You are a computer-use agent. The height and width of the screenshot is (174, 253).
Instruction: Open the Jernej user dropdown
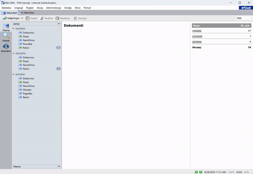(x=59, y=24)
